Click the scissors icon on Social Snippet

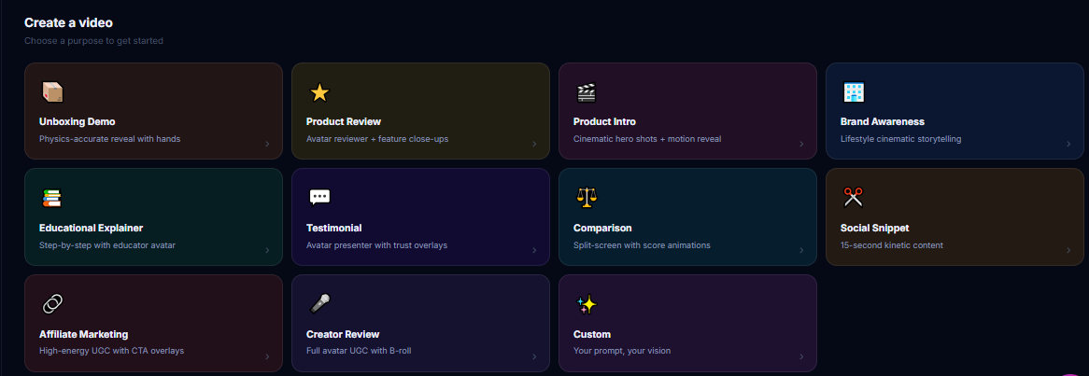coord(853,198)
